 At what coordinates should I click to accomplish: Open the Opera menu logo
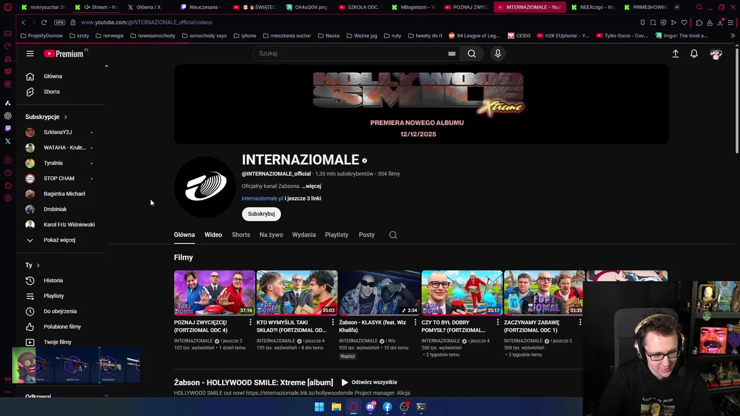click(8, 8)
